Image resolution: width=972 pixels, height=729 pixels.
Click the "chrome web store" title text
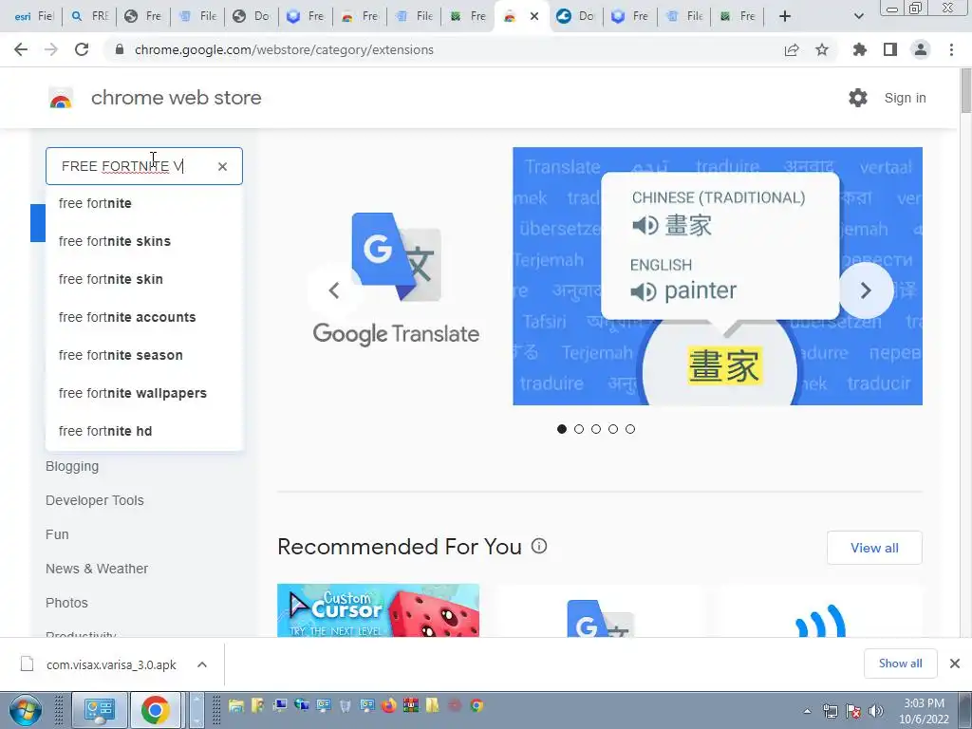pyautogui.click(x=176, y=98)
